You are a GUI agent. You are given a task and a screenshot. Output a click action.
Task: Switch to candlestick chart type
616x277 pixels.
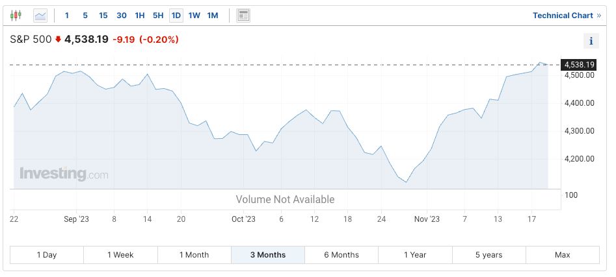tap(16, 15)
